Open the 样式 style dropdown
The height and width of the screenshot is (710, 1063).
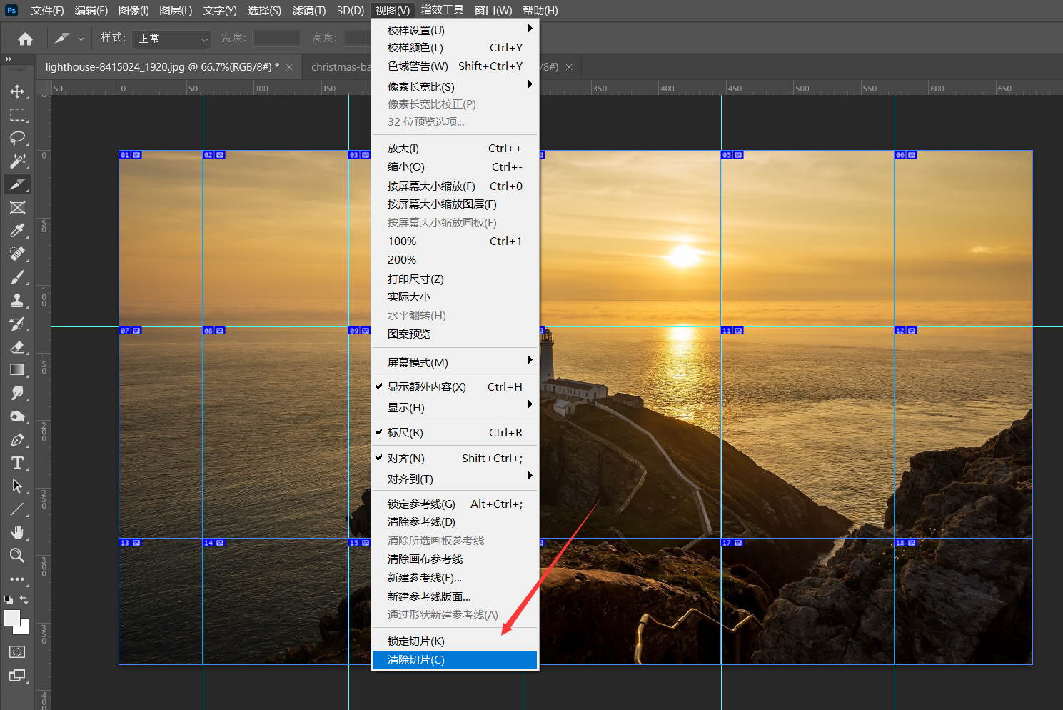pyautogui.click(x=172, y=39)
